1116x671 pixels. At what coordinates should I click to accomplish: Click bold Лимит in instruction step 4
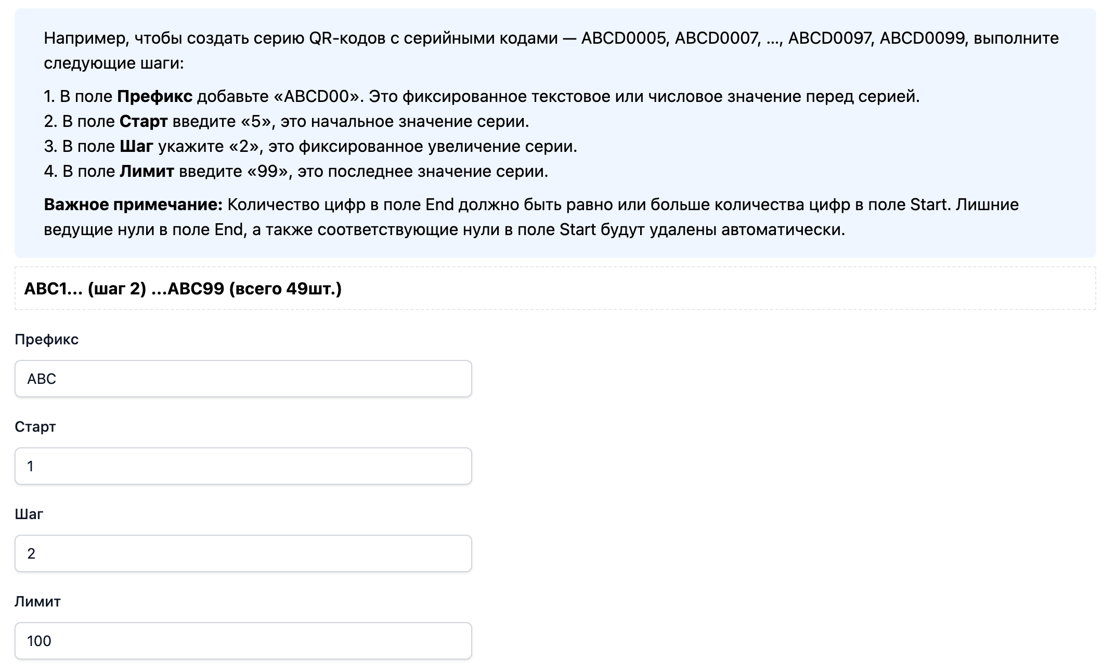[x=147, y=171]
